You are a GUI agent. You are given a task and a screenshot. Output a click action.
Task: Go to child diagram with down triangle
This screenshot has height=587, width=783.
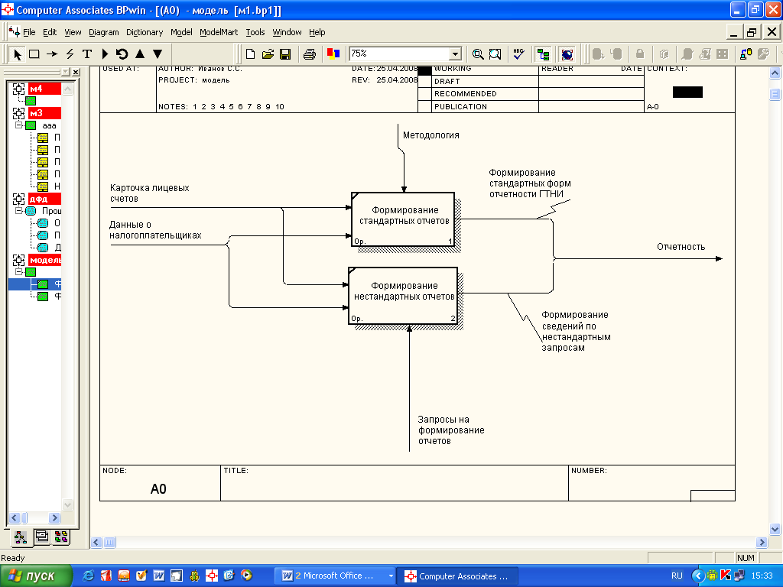158,54
